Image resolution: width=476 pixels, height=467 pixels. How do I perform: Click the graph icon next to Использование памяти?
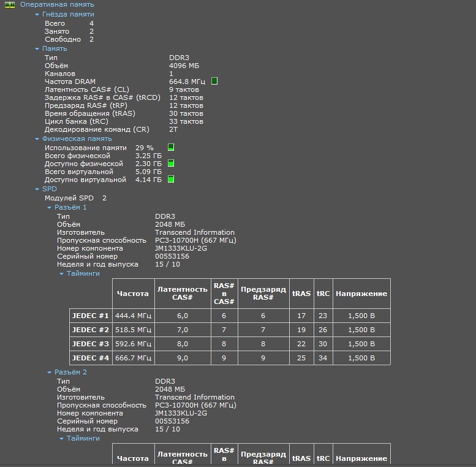171,147
